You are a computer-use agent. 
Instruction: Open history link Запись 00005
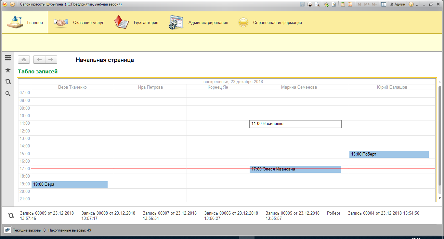coord(293,216)
